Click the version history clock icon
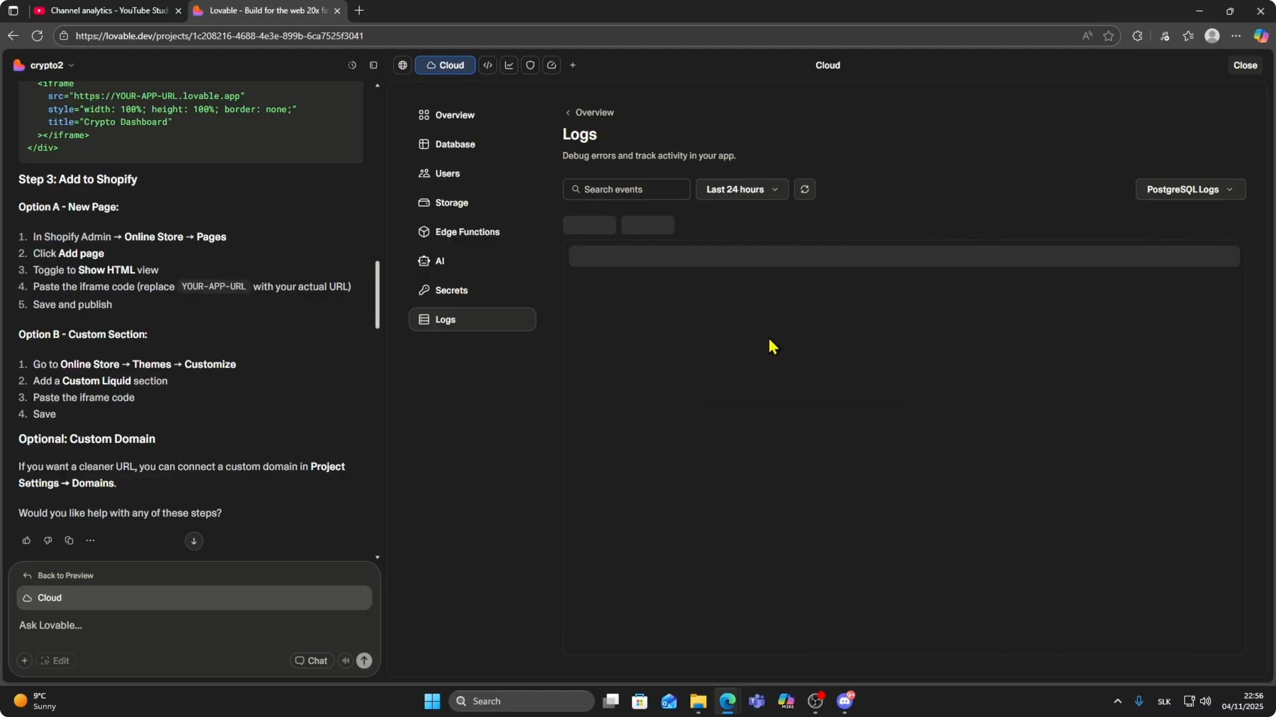 point(352,65)
